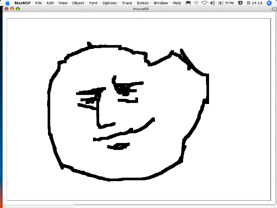Minimize the mouse04 window
Screen dimensions: 277x208
click(x=12, y=9)
